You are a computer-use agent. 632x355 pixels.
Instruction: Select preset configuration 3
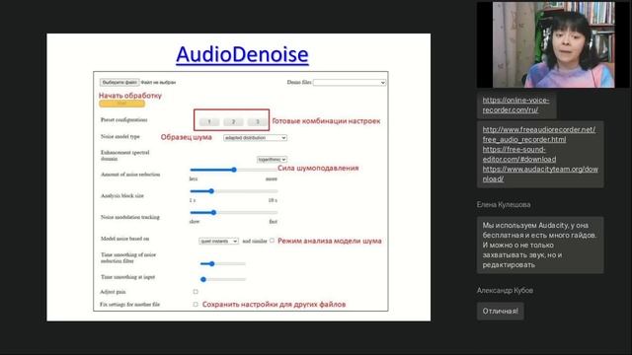(x=258, y=121)
